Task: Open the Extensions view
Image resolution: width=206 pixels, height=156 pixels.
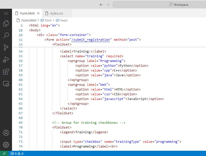Action: pyautogui.click(x=6, y=72)
